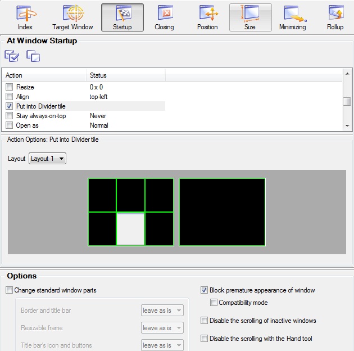Tick Disable scrolling with the Hand tool

tap(204, 338)
